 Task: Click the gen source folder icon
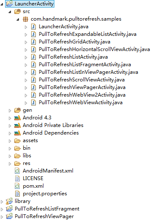17,110
